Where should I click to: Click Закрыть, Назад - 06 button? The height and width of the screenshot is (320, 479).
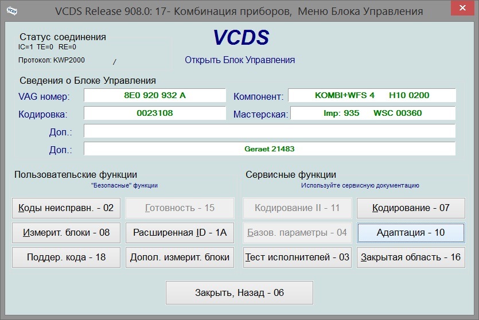[240, 293]
